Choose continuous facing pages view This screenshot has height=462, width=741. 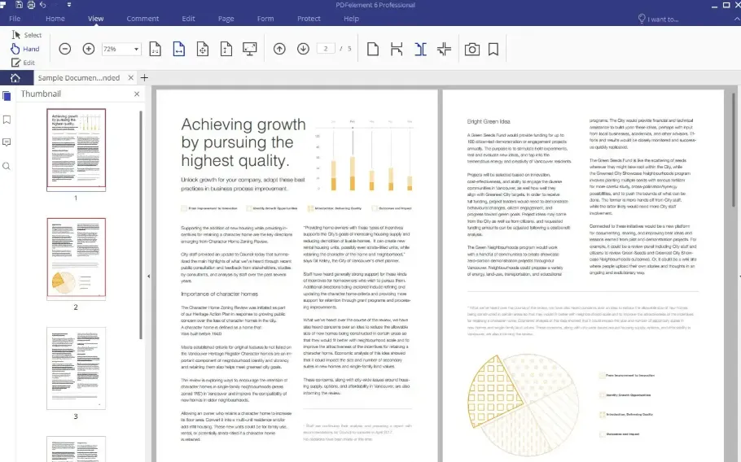(x=445, y=49)
